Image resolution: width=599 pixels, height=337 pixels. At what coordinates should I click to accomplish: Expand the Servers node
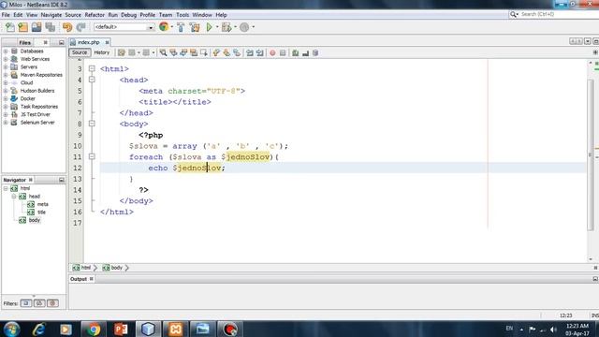tap(6, 66)
